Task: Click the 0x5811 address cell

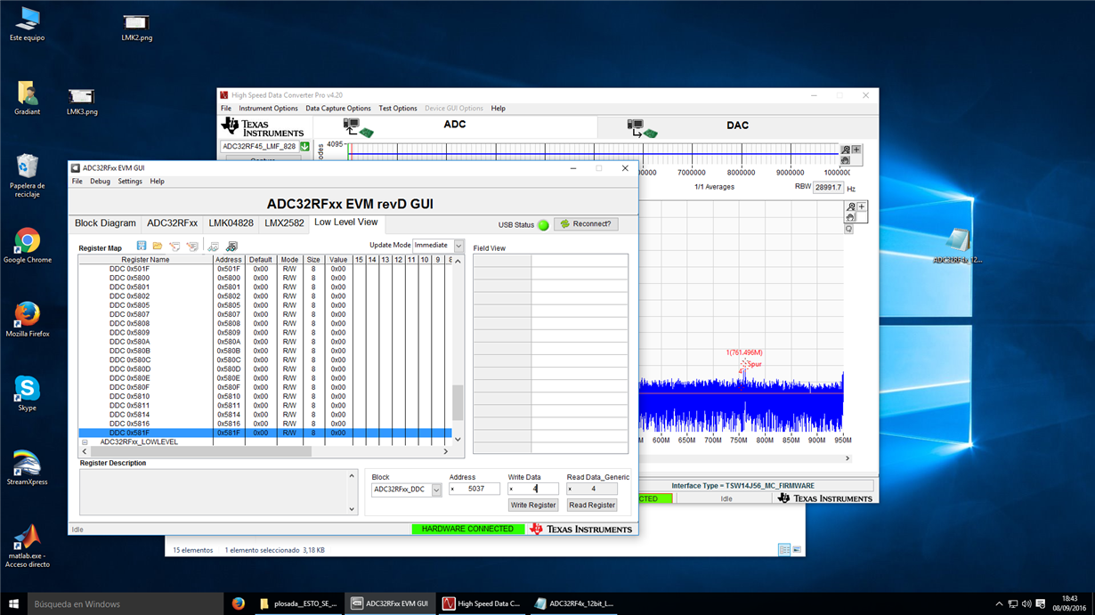Action: point(228,406)
